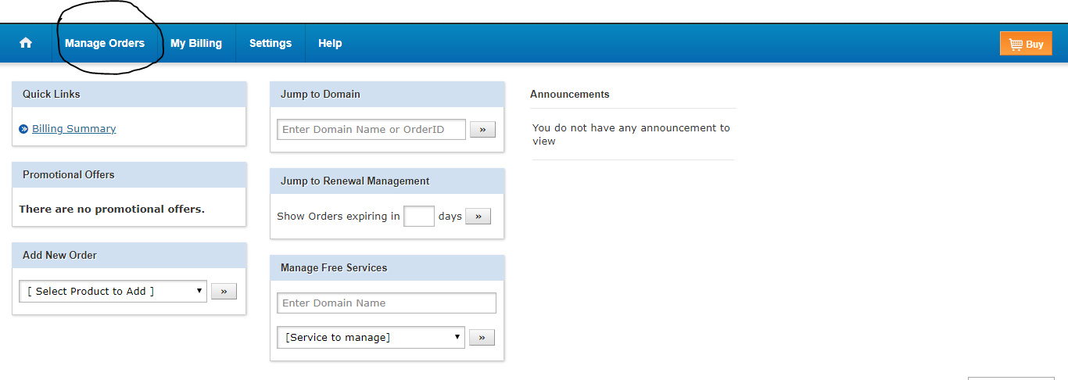Open the Help menu
This screenshot has width=1068, height=380.
coord(330,43)
